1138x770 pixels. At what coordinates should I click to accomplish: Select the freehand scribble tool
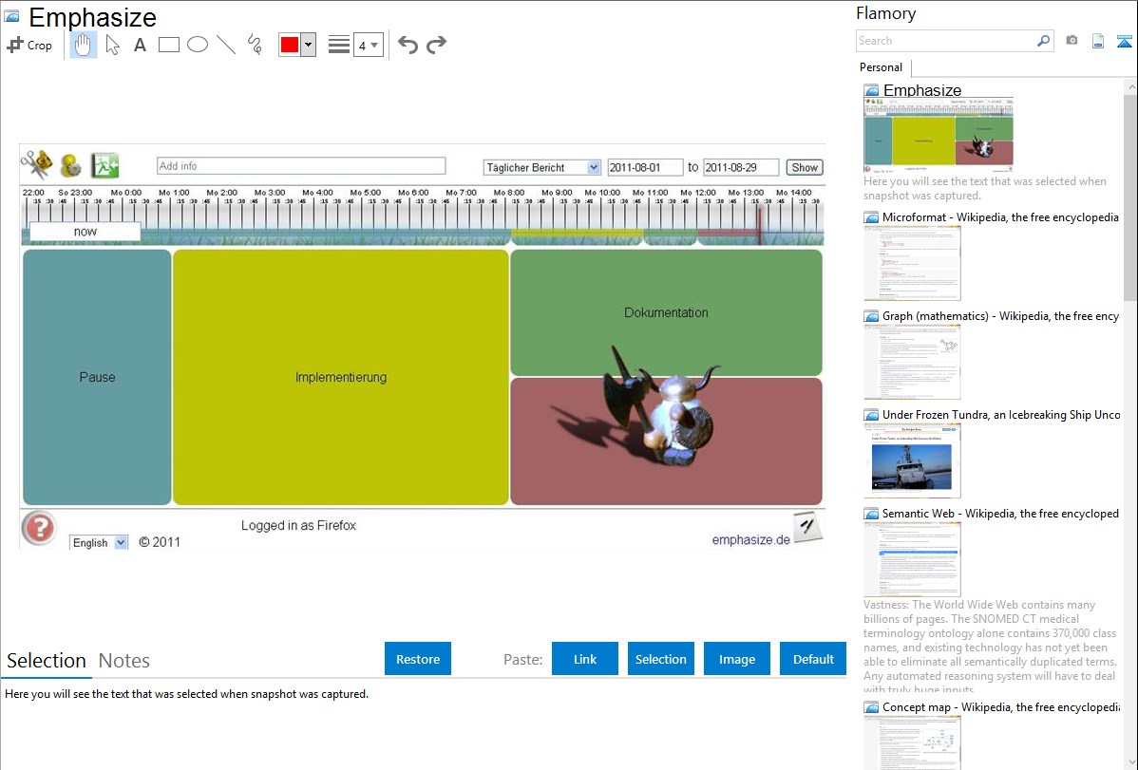point(255,45)
